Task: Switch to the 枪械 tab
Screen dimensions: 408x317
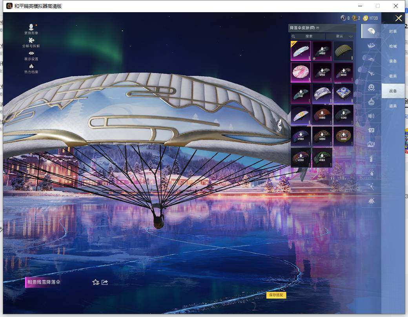Action: point(393,46)
